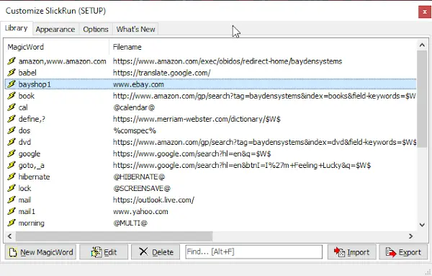Click the lightning icon for define,?
This screenshot has height=276, width=432.
pyautogui.click(x=12, y=119)
